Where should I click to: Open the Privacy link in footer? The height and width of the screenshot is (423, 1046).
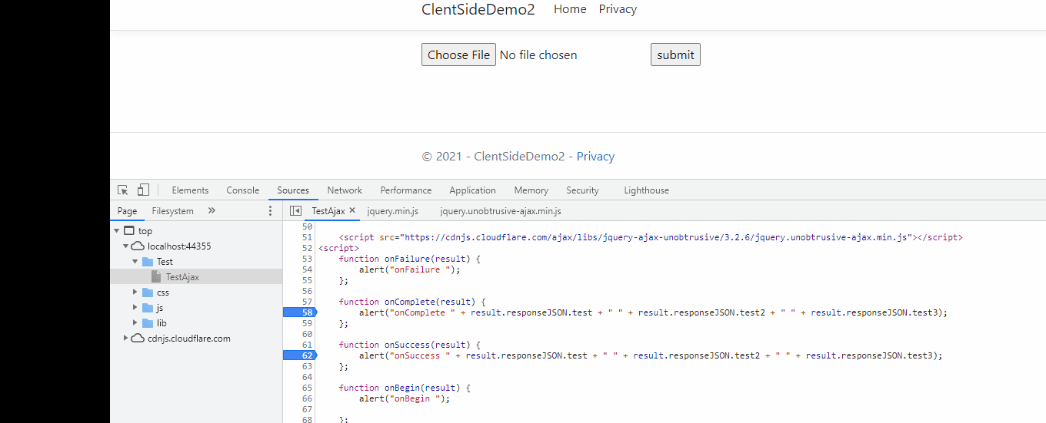(595, 157)
